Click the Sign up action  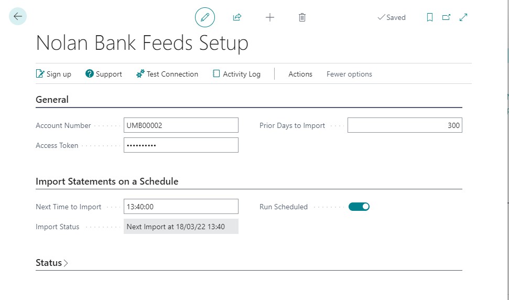[x=53, y=74]
